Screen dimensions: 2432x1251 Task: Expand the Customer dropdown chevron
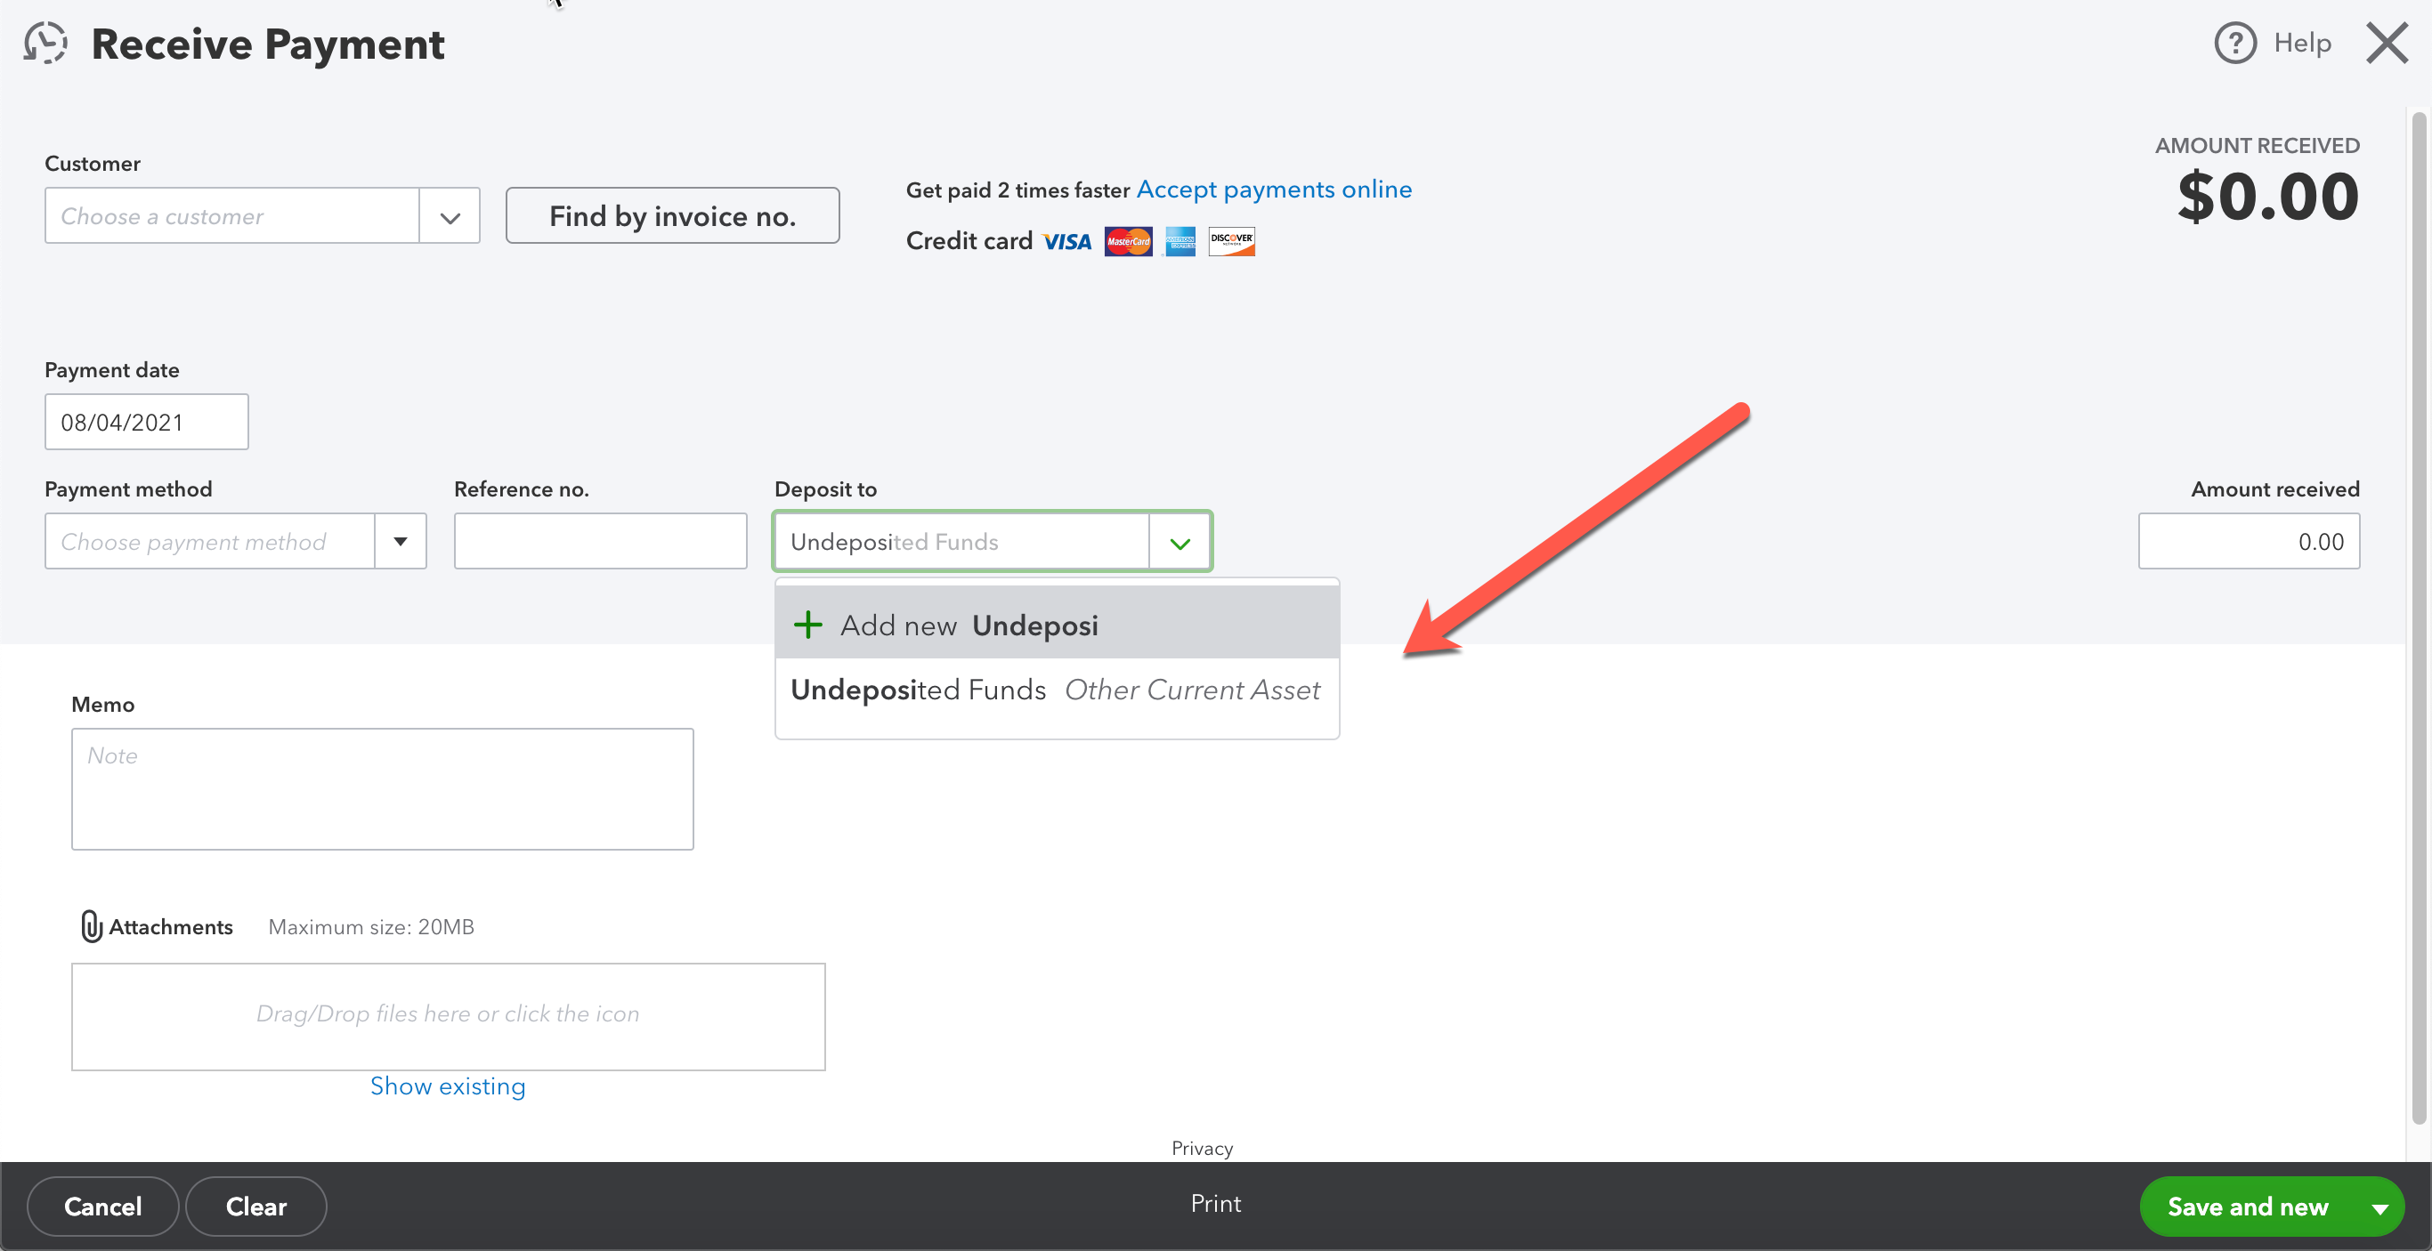(450, 217)
